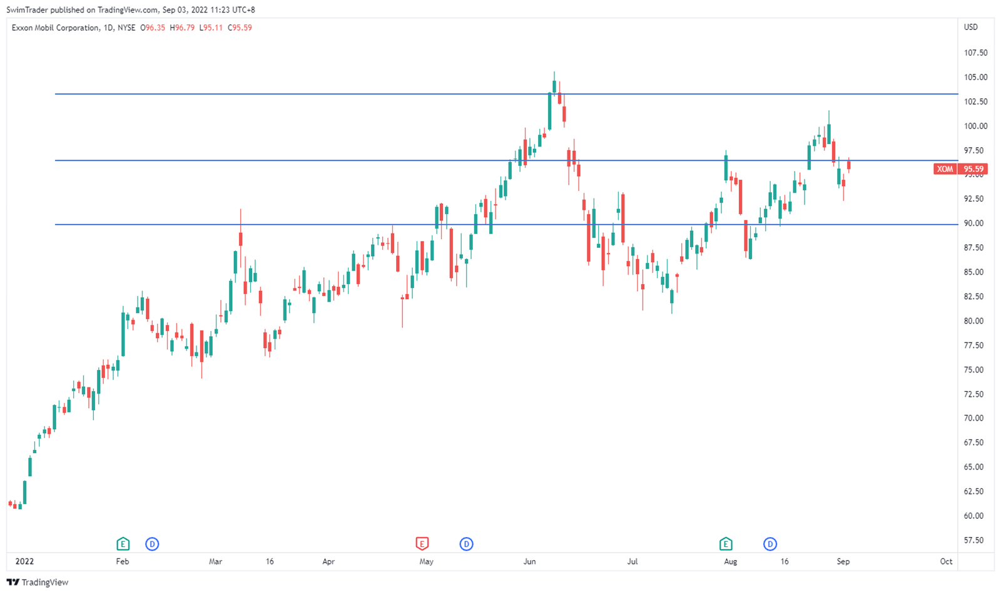Screen dimensions: 1001x594
Task: Click the C95.59 close value
Action: pyautogui.click(x=240, y=28)
